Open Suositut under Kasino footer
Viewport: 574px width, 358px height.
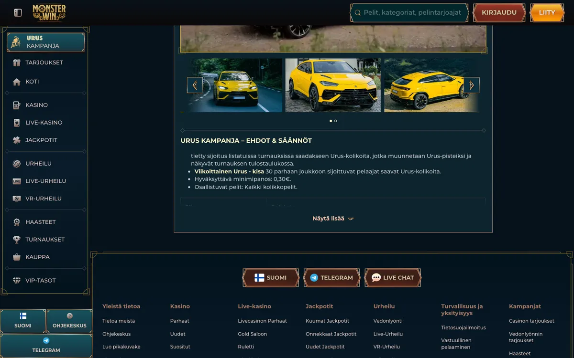[x=180, y=347]
